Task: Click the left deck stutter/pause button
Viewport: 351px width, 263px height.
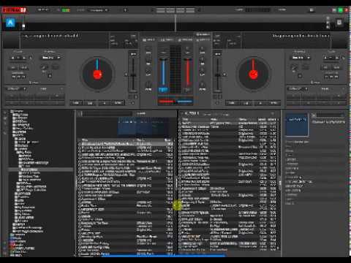Action: tap(90, 103)
